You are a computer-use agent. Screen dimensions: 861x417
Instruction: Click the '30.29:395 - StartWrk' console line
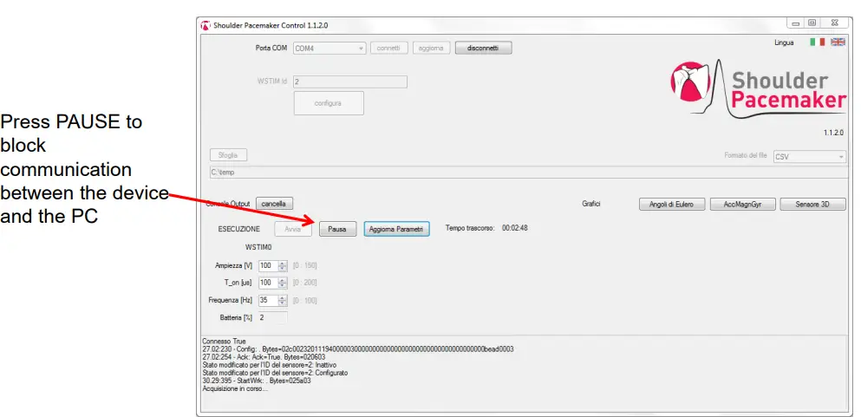pos(257,381)
